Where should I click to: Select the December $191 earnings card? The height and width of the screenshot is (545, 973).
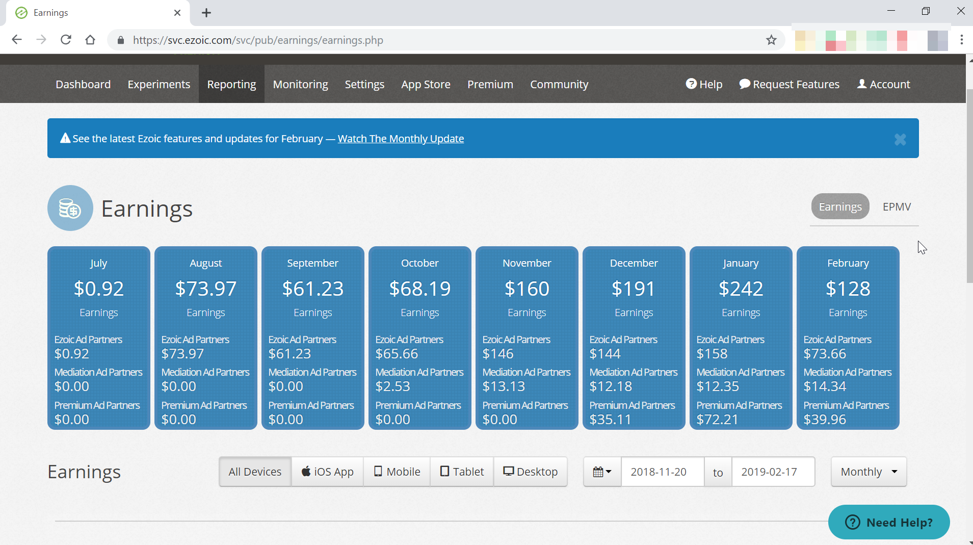tap(634, 338)
